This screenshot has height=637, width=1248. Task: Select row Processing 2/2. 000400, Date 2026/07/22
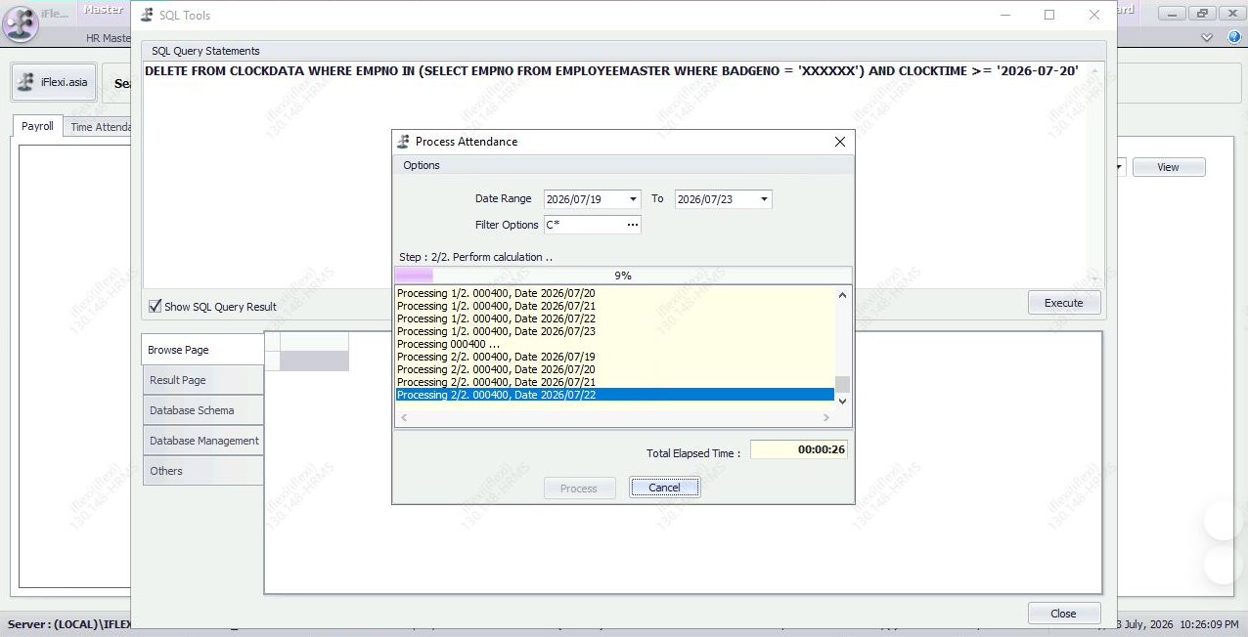click(614, 395)
